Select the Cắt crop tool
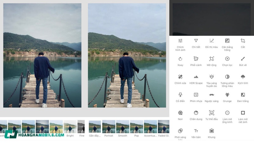 coord(243,43)
